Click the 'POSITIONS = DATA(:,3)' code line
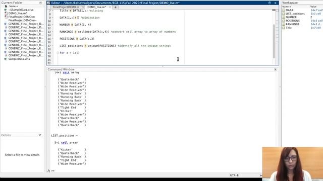 tap(77, 39)
